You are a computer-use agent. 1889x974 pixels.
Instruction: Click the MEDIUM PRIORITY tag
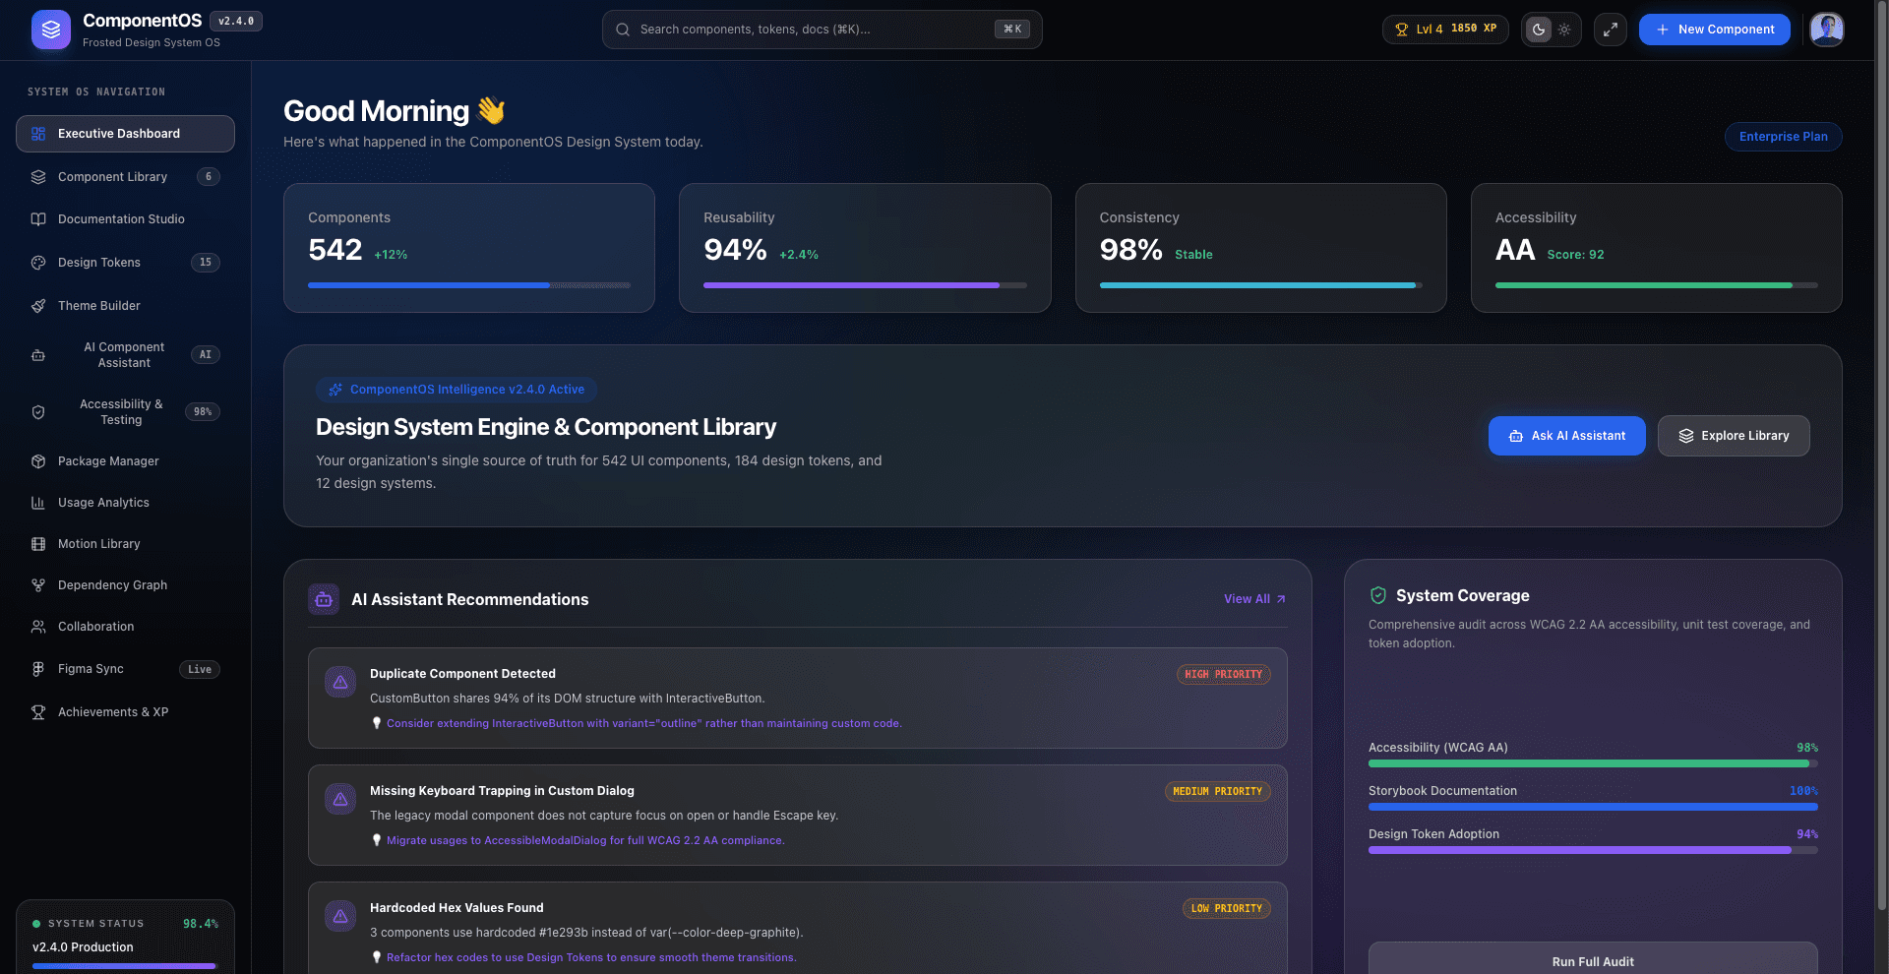coord(1218,792)
